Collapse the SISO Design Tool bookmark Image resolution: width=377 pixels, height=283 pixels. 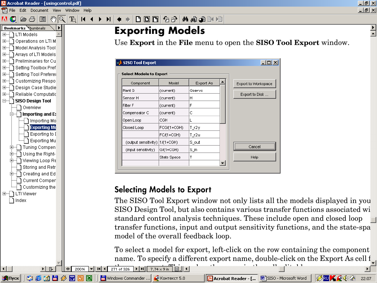(4, 101)
